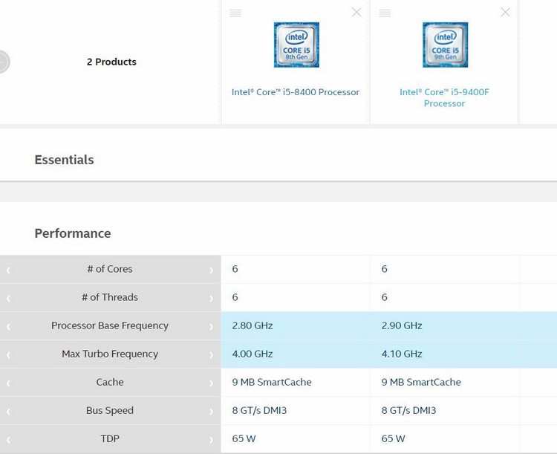
Task: Click the right chevron on the # of Threads row
Action: [x=211, y=298]
